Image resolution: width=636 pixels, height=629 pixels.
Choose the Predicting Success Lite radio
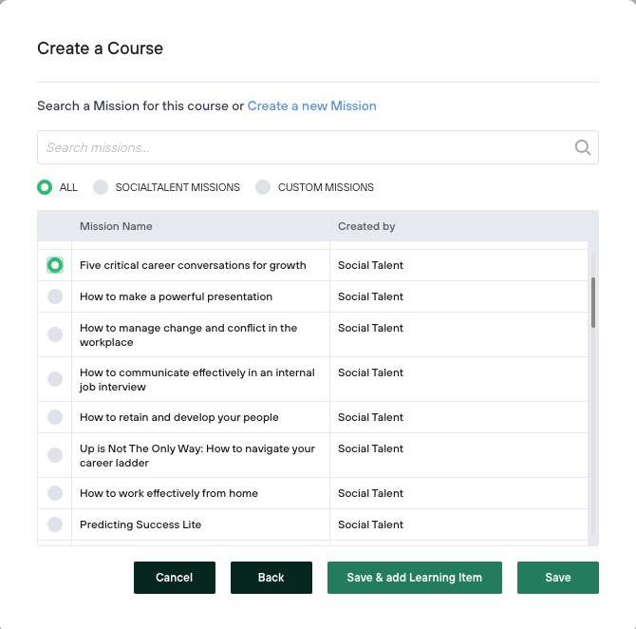tap(55, 524)
